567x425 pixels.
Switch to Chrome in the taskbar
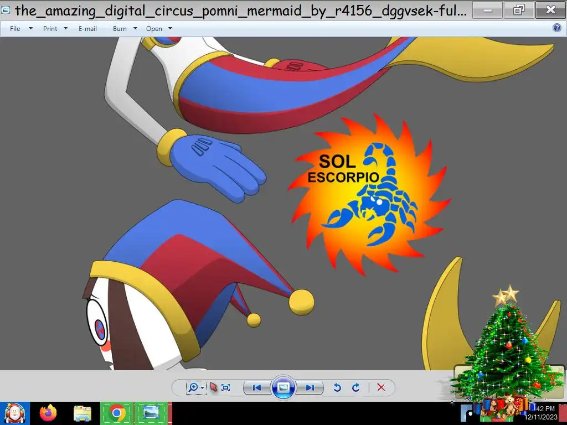116,413
